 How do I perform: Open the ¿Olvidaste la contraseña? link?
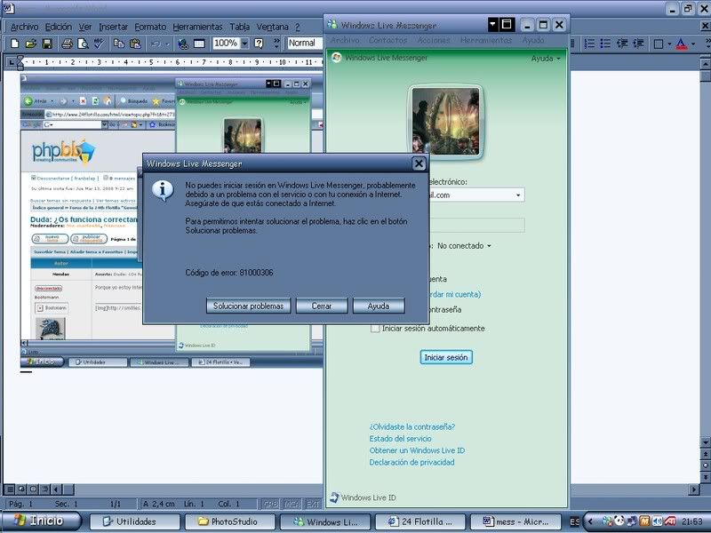(x=412, y=426)
